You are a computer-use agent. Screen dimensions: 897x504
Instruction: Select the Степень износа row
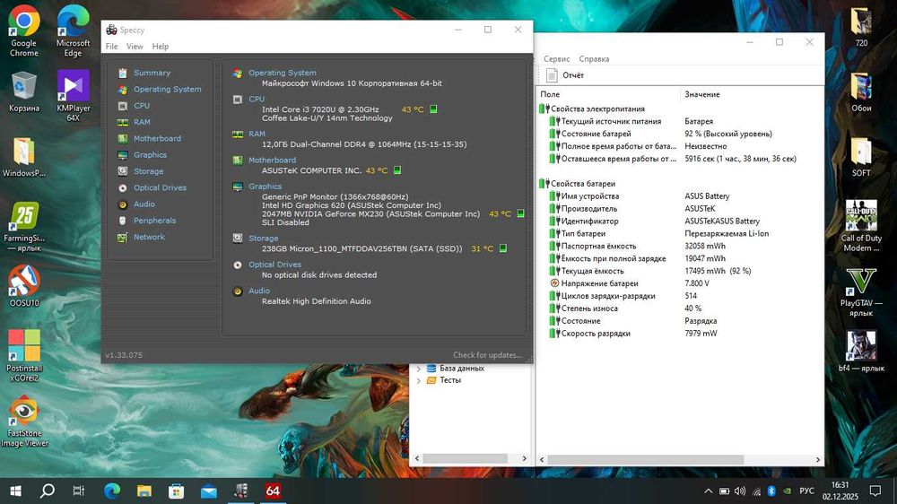pyautogui.click(x=680, y=308)
